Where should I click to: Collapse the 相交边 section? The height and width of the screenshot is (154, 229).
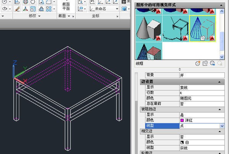(219, 131)
